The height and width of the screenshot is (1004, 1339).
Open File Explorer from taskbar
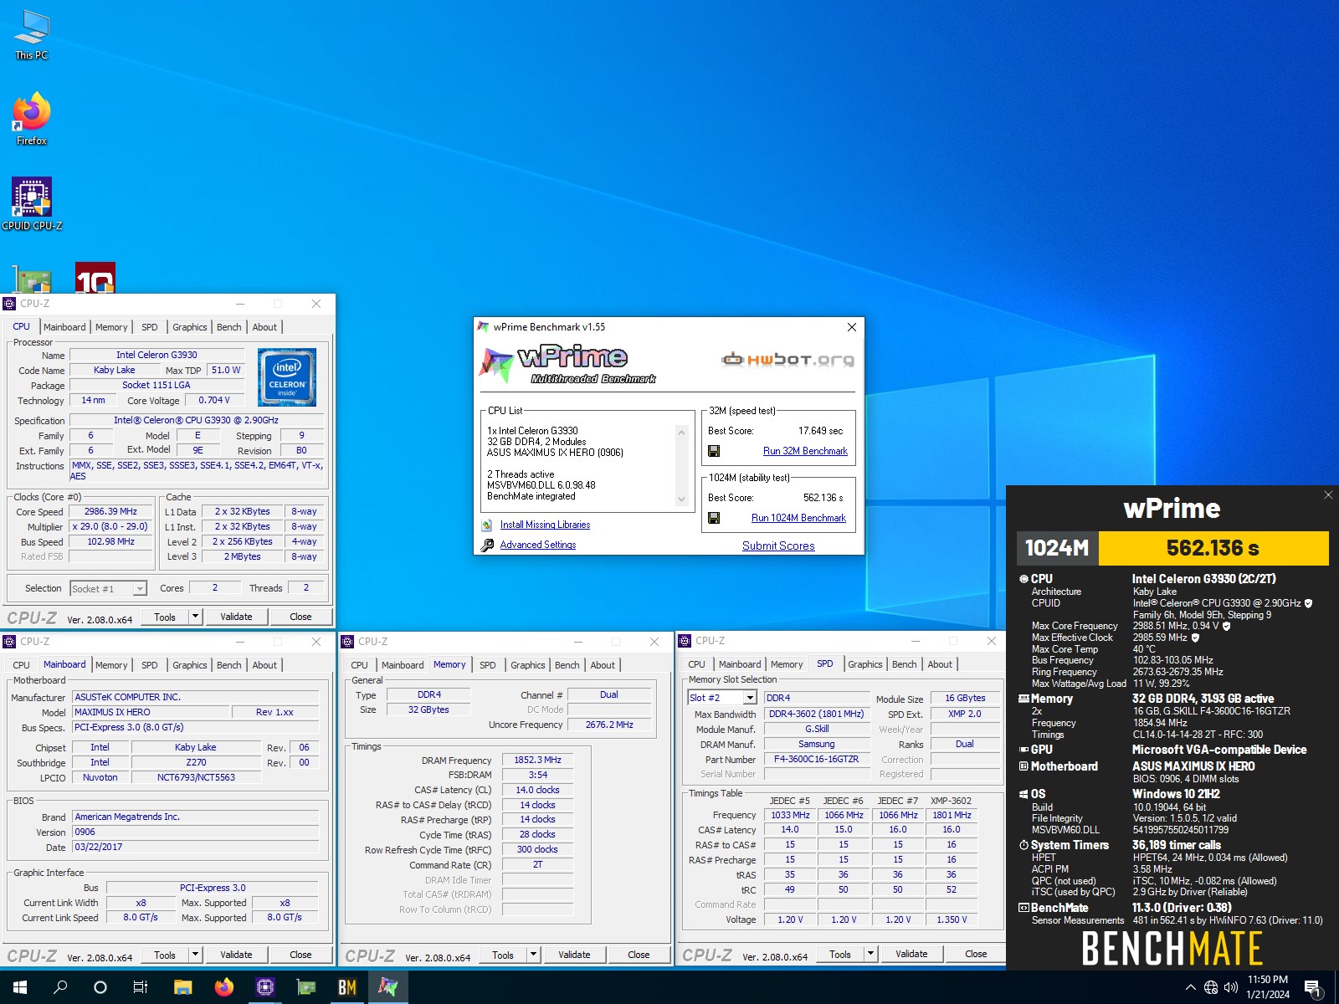click(x=182, y=987)
